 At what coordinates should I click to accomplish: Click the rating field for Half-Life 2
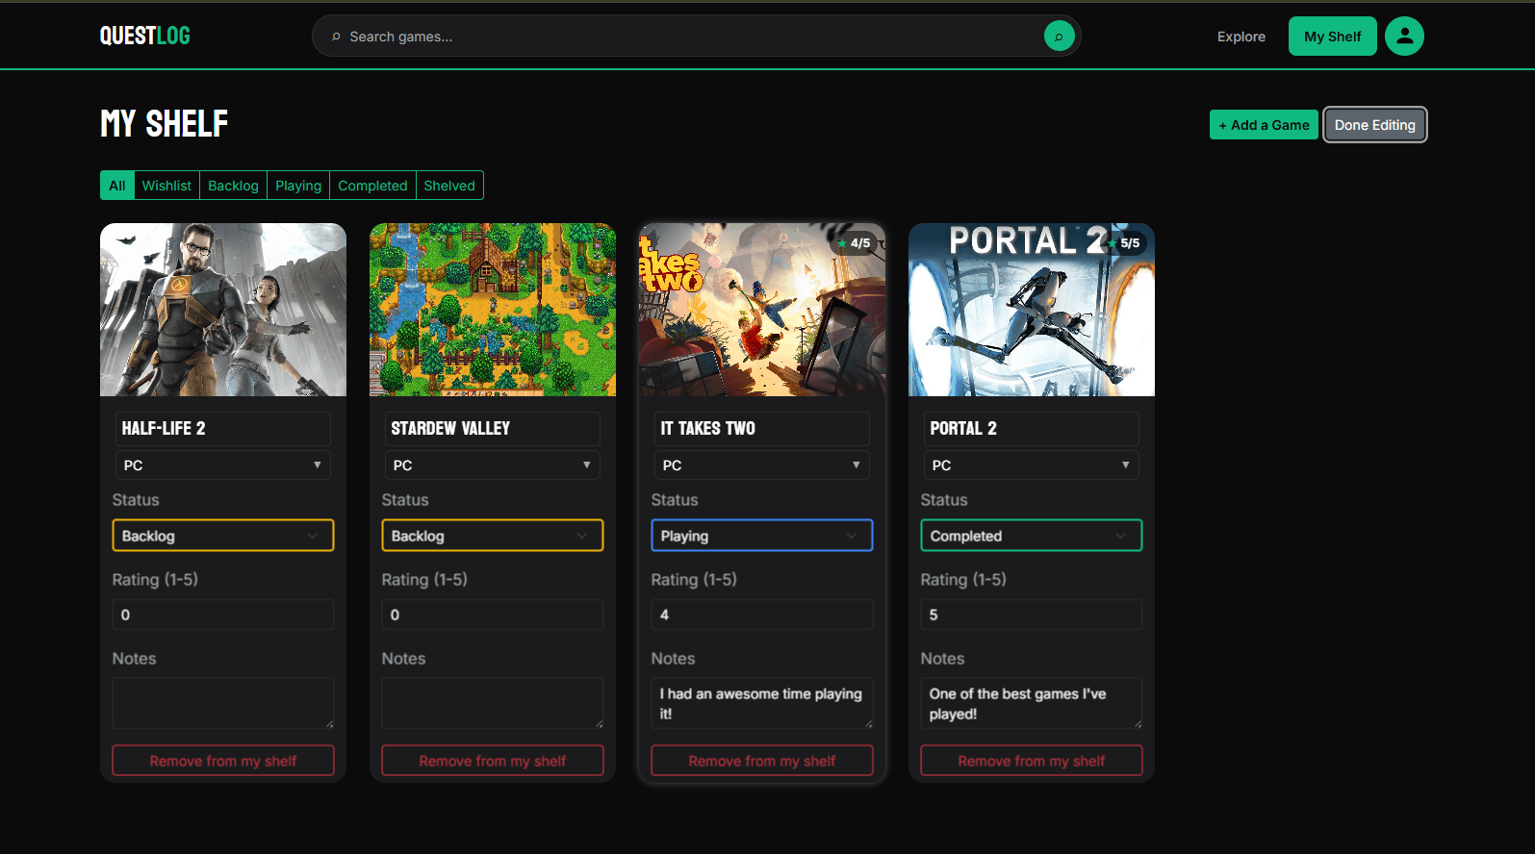[x=223, y=615]
